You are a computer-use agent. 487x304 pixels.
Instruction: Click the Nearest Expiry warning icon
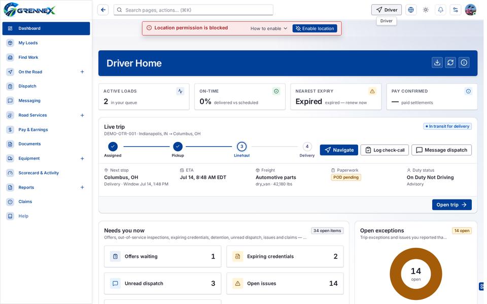click(372, 91)
